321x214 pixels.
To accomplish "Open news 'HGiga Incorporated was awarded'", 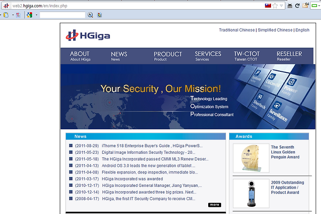I will 132,179.
